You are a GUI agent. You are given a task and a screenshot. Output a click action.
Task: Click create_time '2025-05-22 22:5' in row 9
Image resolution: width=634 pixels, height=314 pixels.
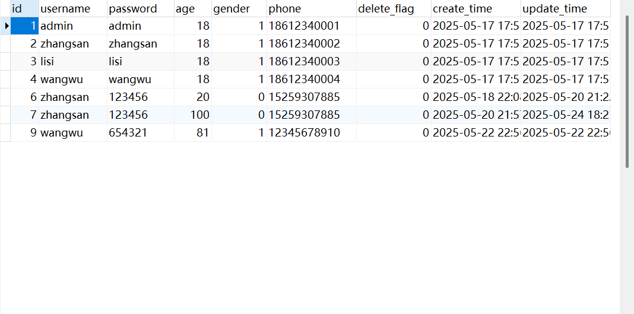point(476,132)
